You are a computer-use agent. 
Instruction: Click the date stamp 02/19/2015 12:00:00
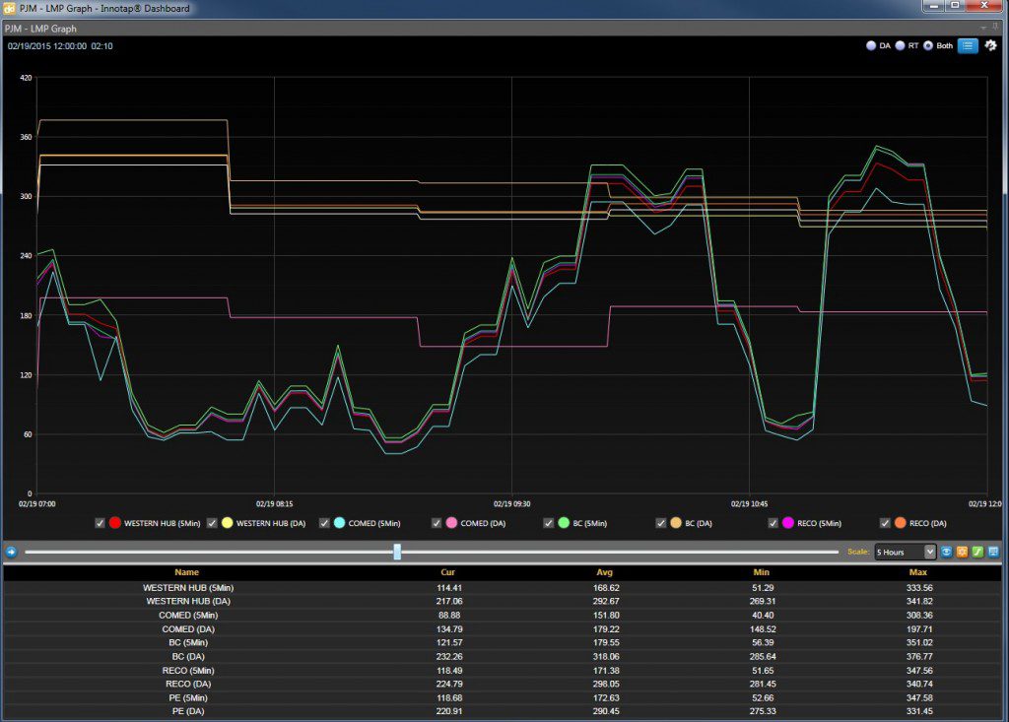[47, 46]
